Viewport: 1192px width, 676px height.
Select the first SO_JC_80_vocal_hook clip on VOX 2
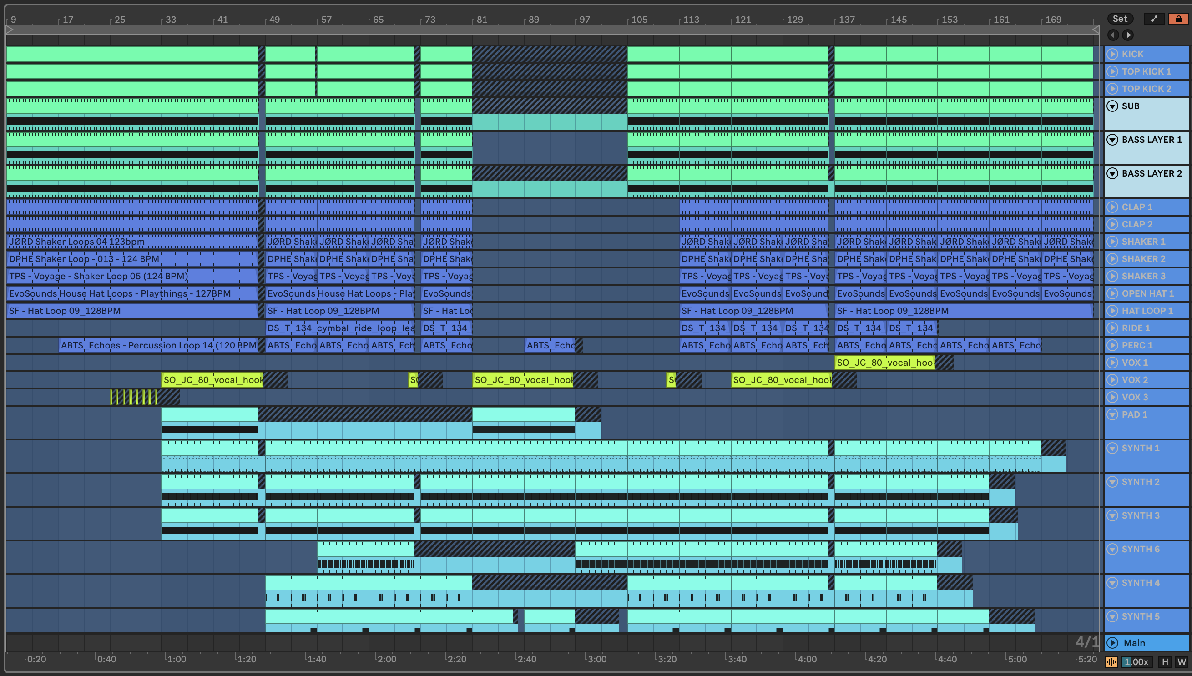click(x=212, y=379)
